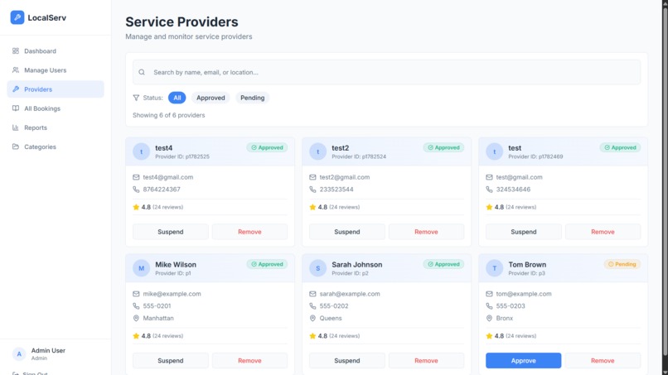Open All Bookings page
The width and height of the screenshot is (668, 375).
(x=56, y=108)
